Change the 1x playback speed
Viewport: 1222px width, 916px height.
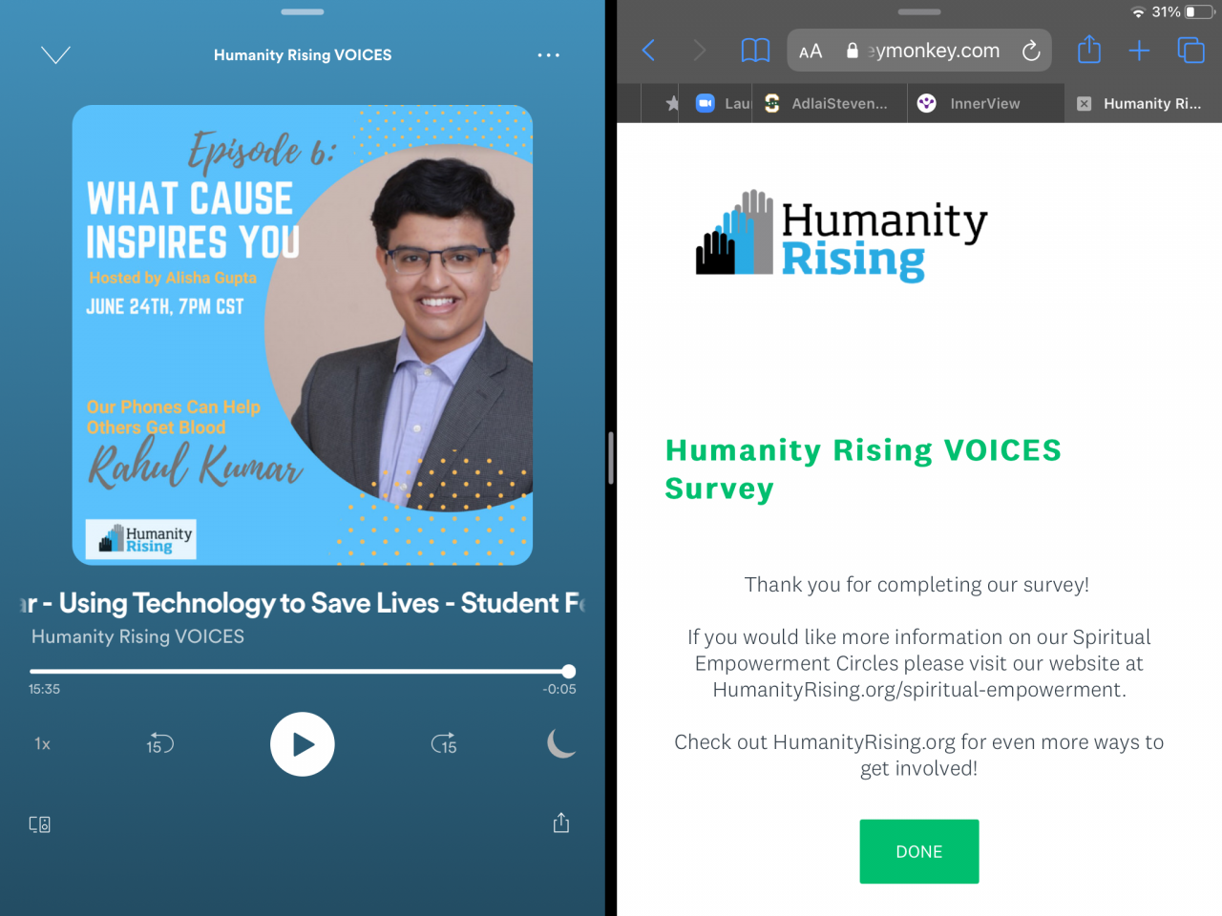pos(42,744)
